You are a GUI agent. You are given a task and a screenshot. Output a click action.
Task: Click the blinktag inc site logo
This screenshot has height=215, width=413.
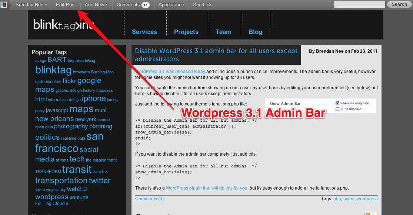pyautogui.click(x=64, y=25)
